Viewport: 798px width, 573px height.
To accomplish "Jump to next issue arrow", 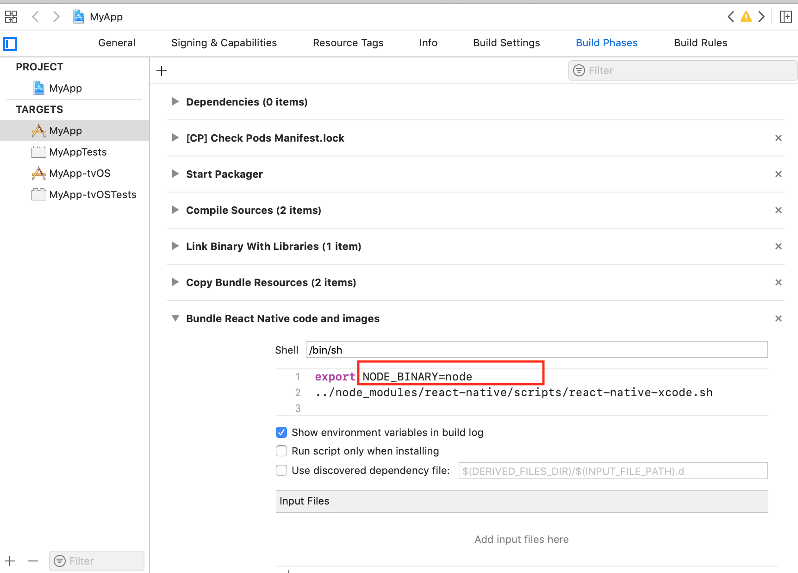I will (x=761, y=17).
